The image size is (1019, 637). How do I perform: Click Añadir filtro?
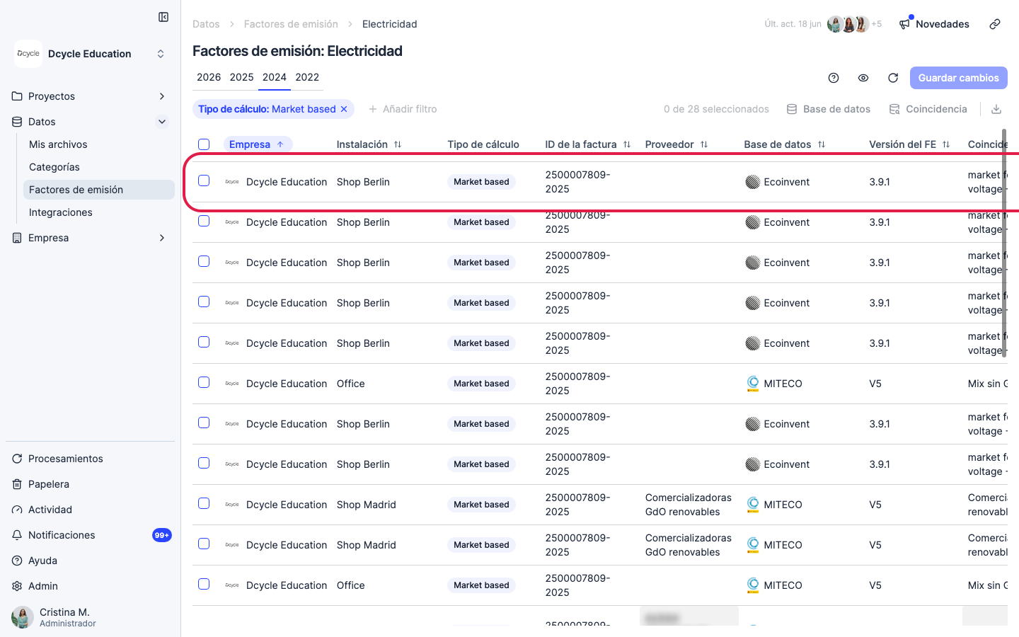click(x=403, y=109)
